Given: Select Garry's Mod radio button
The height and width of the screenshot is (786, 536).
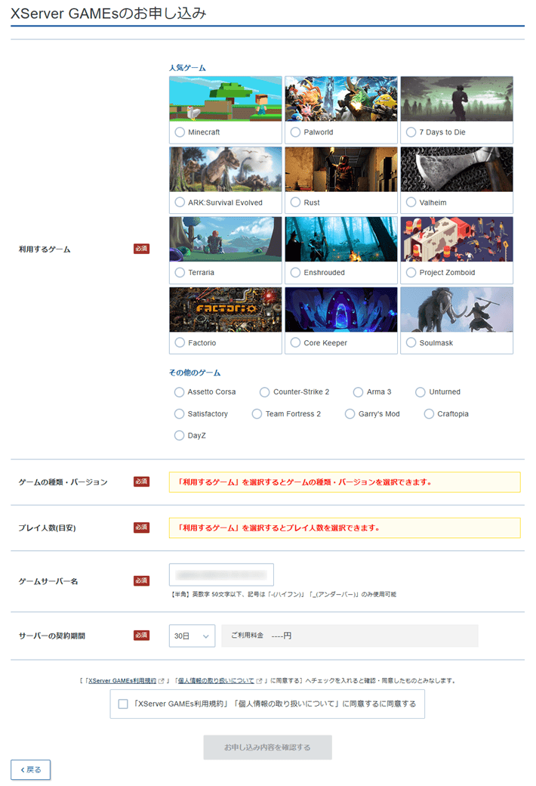Looking at the screenshot, I should (350, 414).
